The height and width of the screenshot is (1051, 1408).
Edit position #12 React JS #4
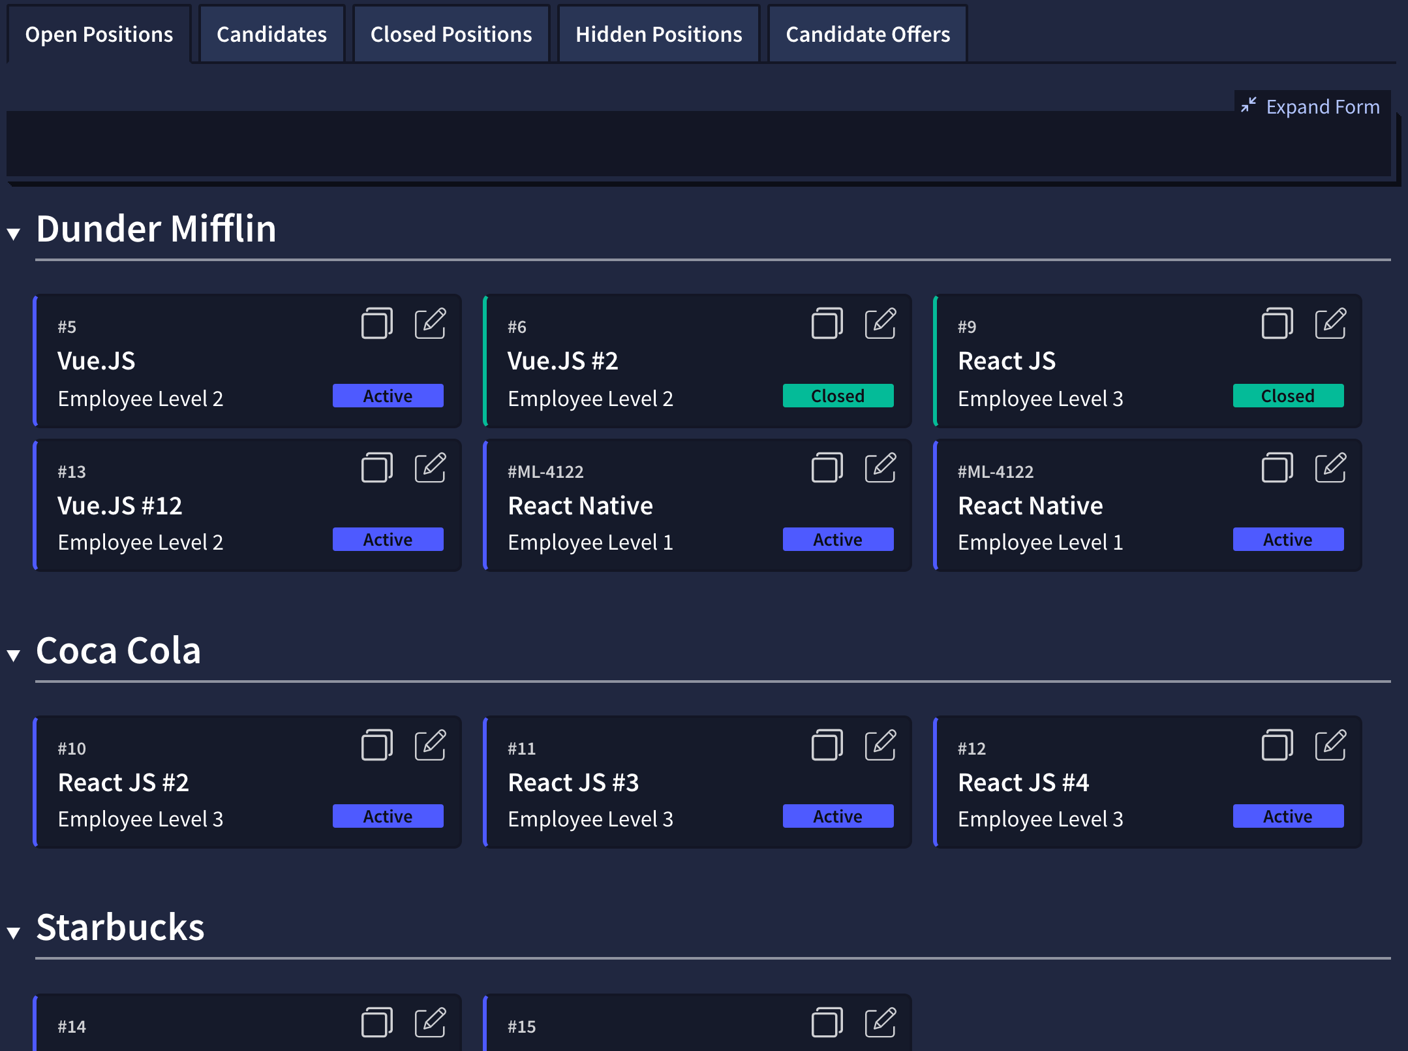[x=1331, y=745]
